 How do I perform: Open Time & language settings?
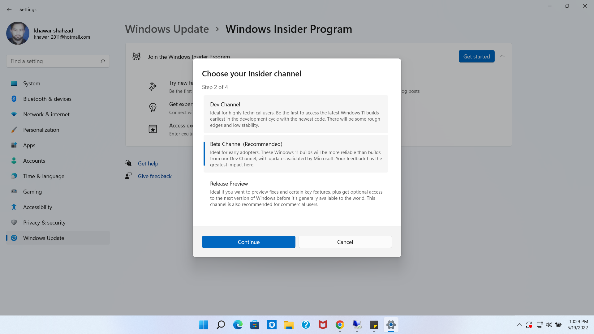coord(58,176)
